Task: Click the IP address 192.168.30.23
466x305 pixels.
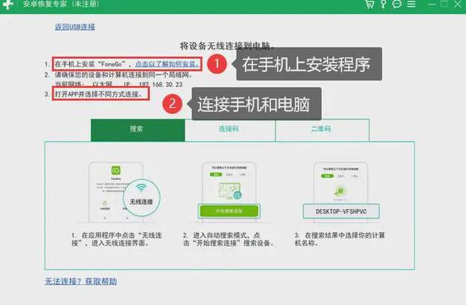Action: pos(161,85)
